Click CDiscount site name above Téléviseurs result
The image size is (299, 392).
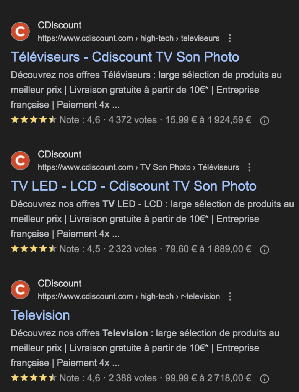tap(60, 26)
